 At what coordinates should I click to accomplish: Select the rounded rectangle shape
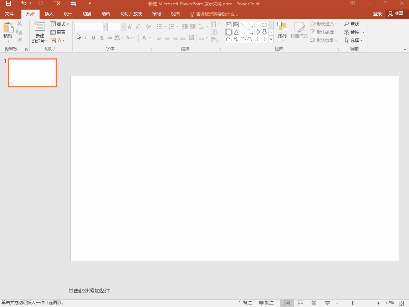229,32
